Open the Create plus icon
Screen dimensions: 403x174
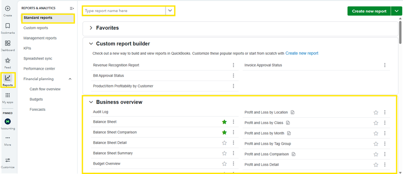pyautogui.click(x=8, y=9)
